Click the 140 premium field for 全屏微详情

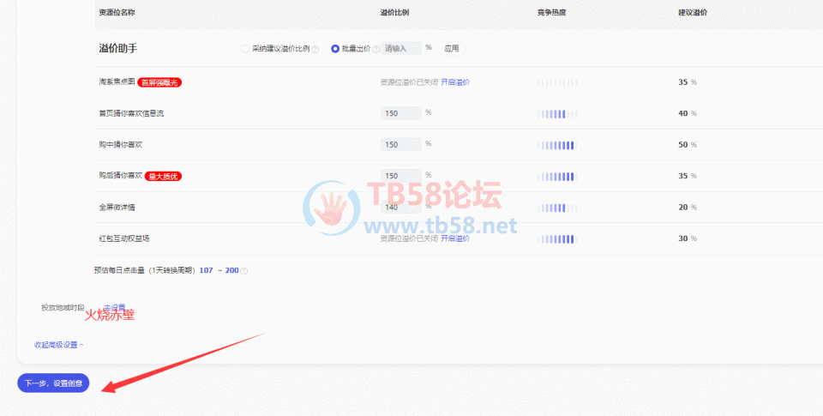(400, 208)
